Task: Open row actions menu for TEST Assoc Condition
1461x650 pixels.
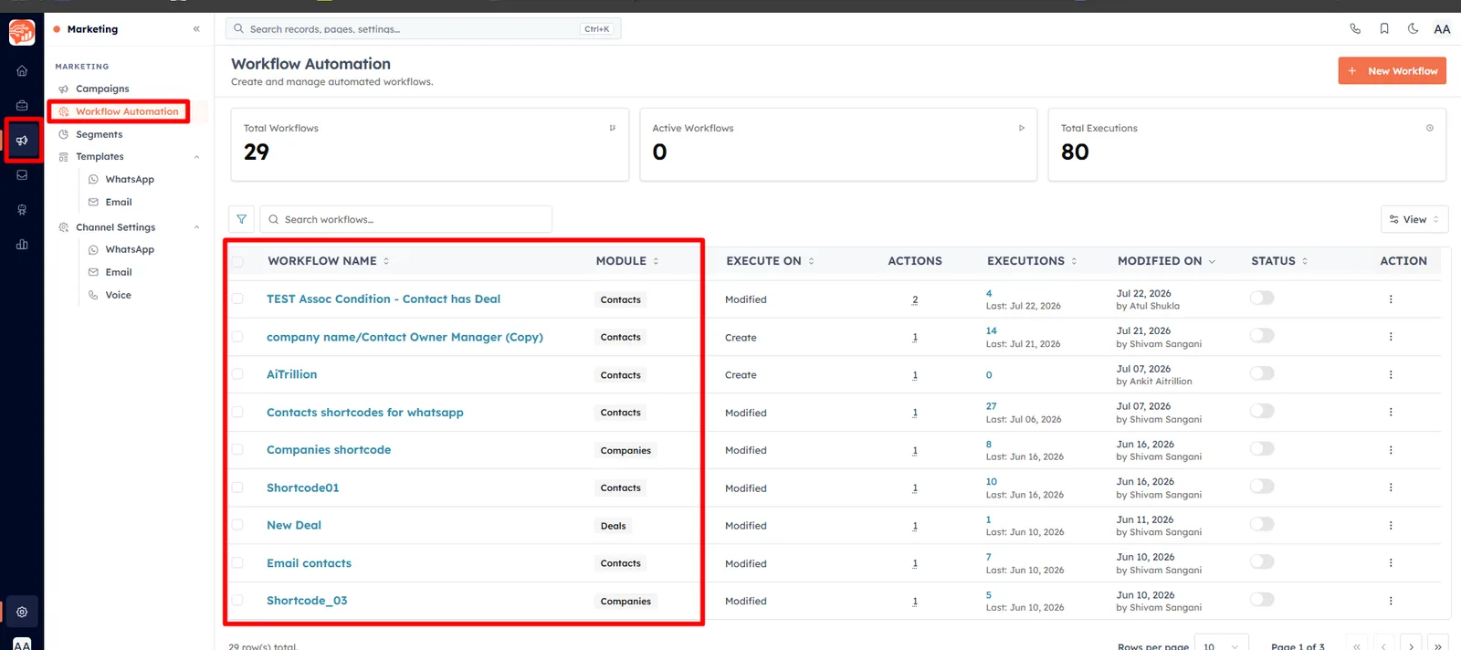Action: click(x=1391, y=299)
